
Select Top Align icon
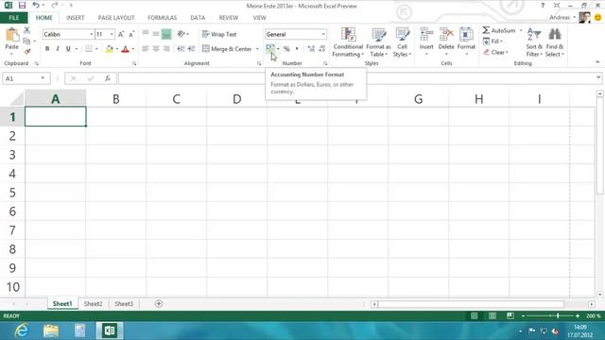tap(145, 34)
